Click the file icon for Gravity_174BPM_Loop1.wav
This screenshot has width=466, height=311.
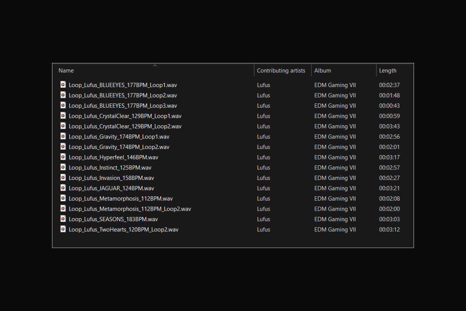coord(63,136)
